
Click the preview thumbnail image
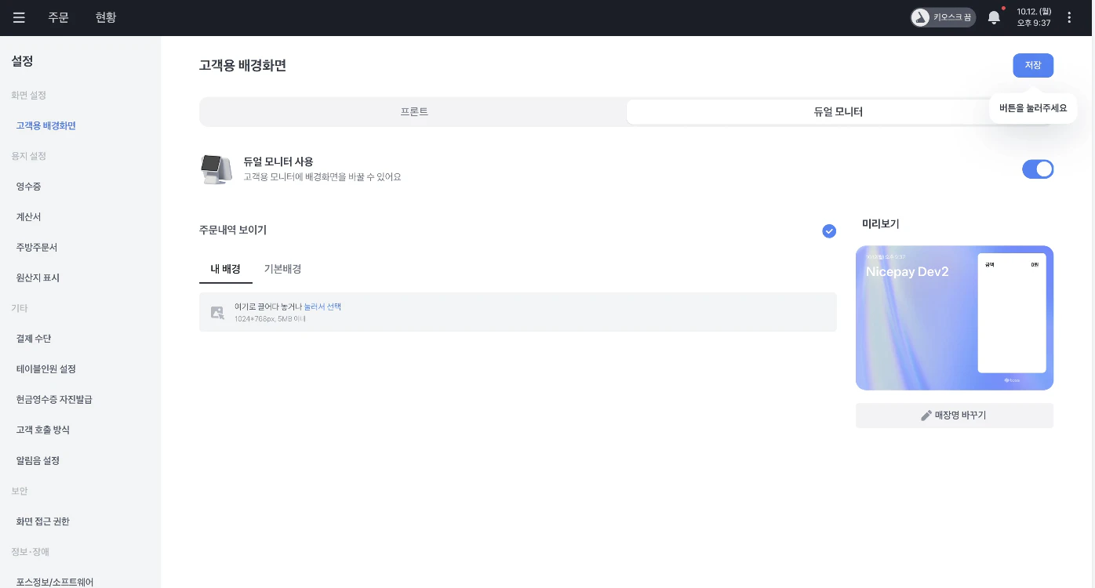tap(954, 318)
